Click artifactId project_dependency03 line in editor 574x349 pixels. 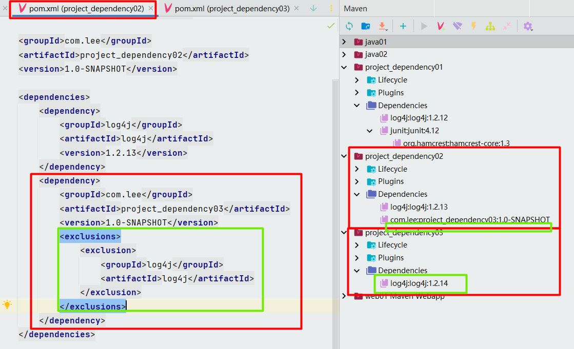point(174,209)
